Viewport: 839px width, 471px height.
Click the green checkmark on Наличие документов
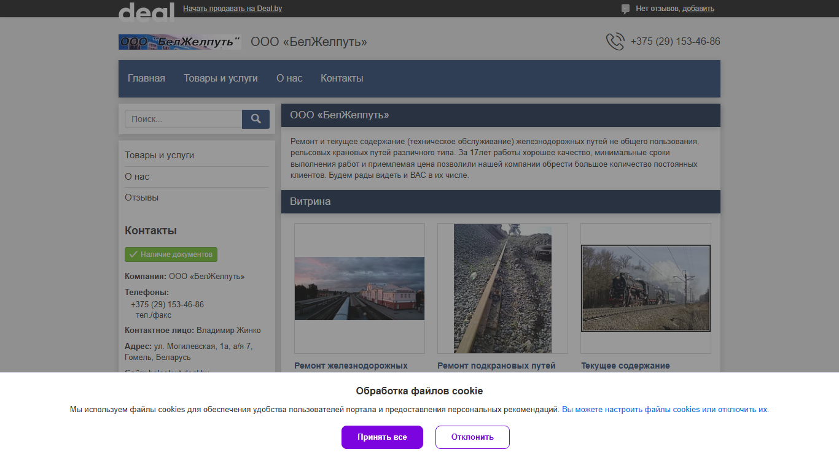click(133, 255)
